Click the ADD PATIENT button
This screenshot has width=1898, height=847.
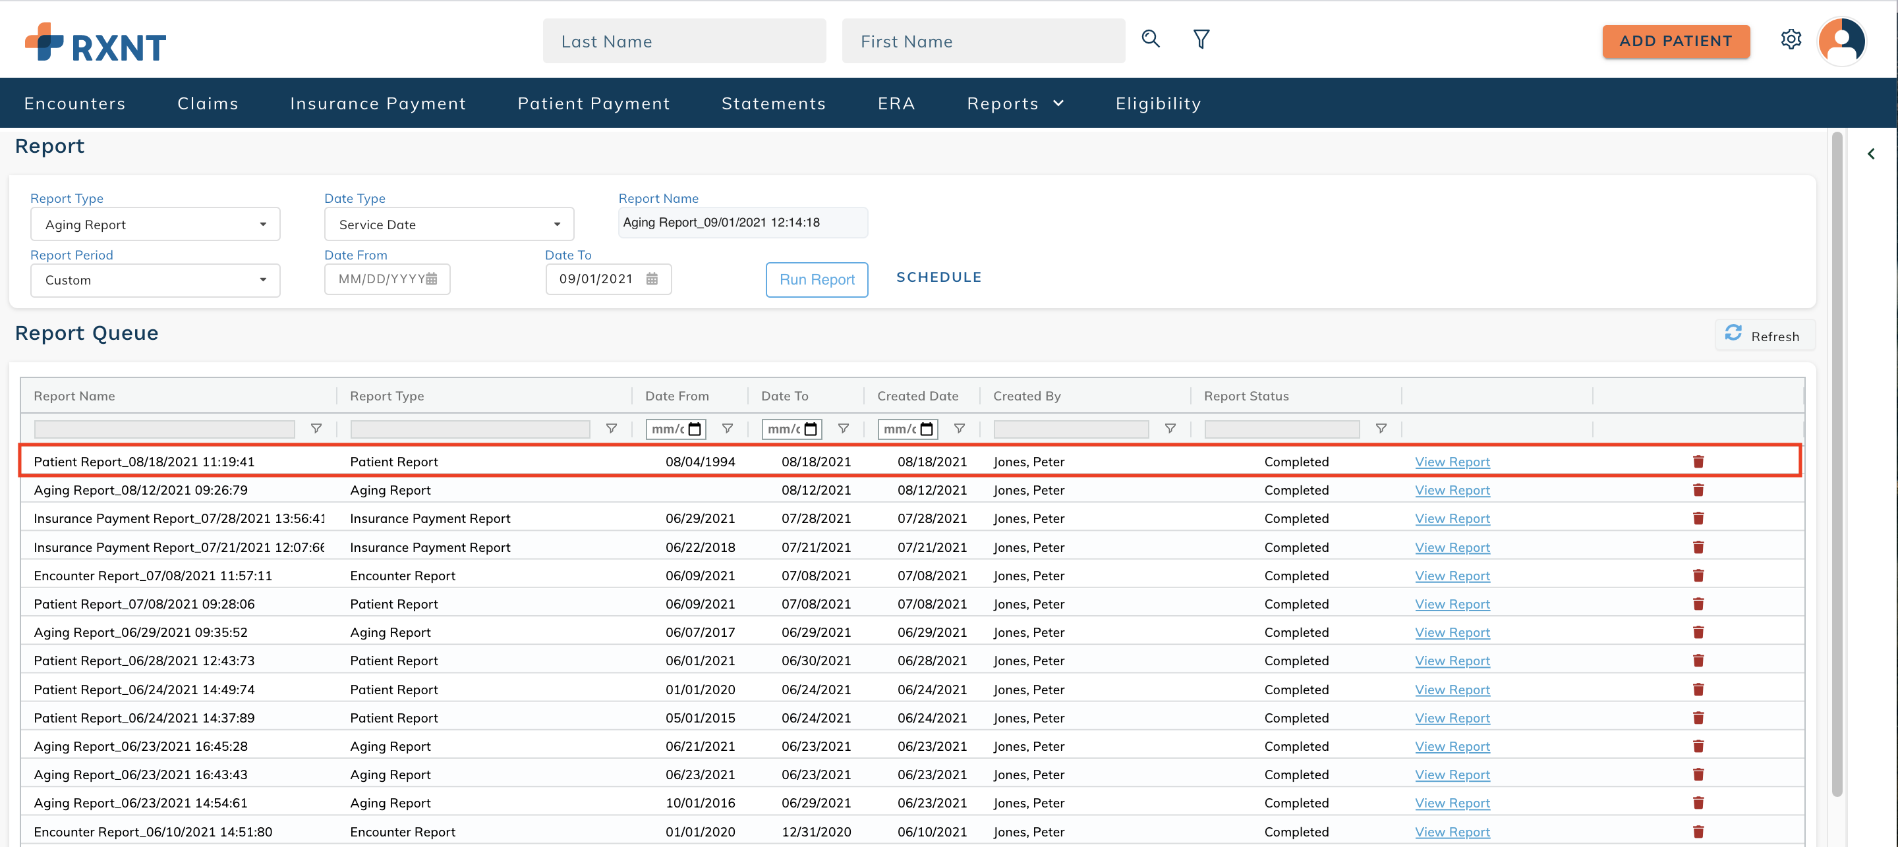[x=1675, y=41]
